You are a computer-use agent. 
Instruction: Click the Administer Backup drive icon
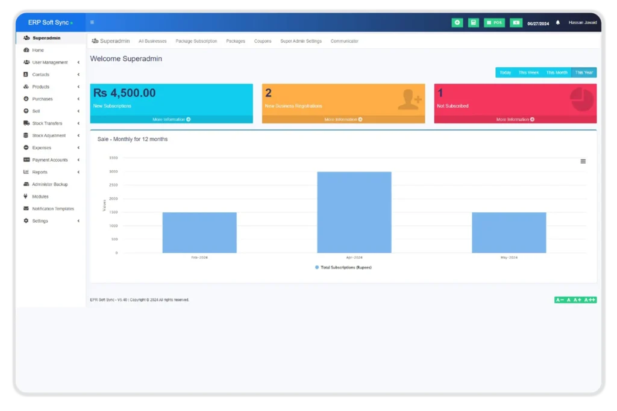pos(26,184)
